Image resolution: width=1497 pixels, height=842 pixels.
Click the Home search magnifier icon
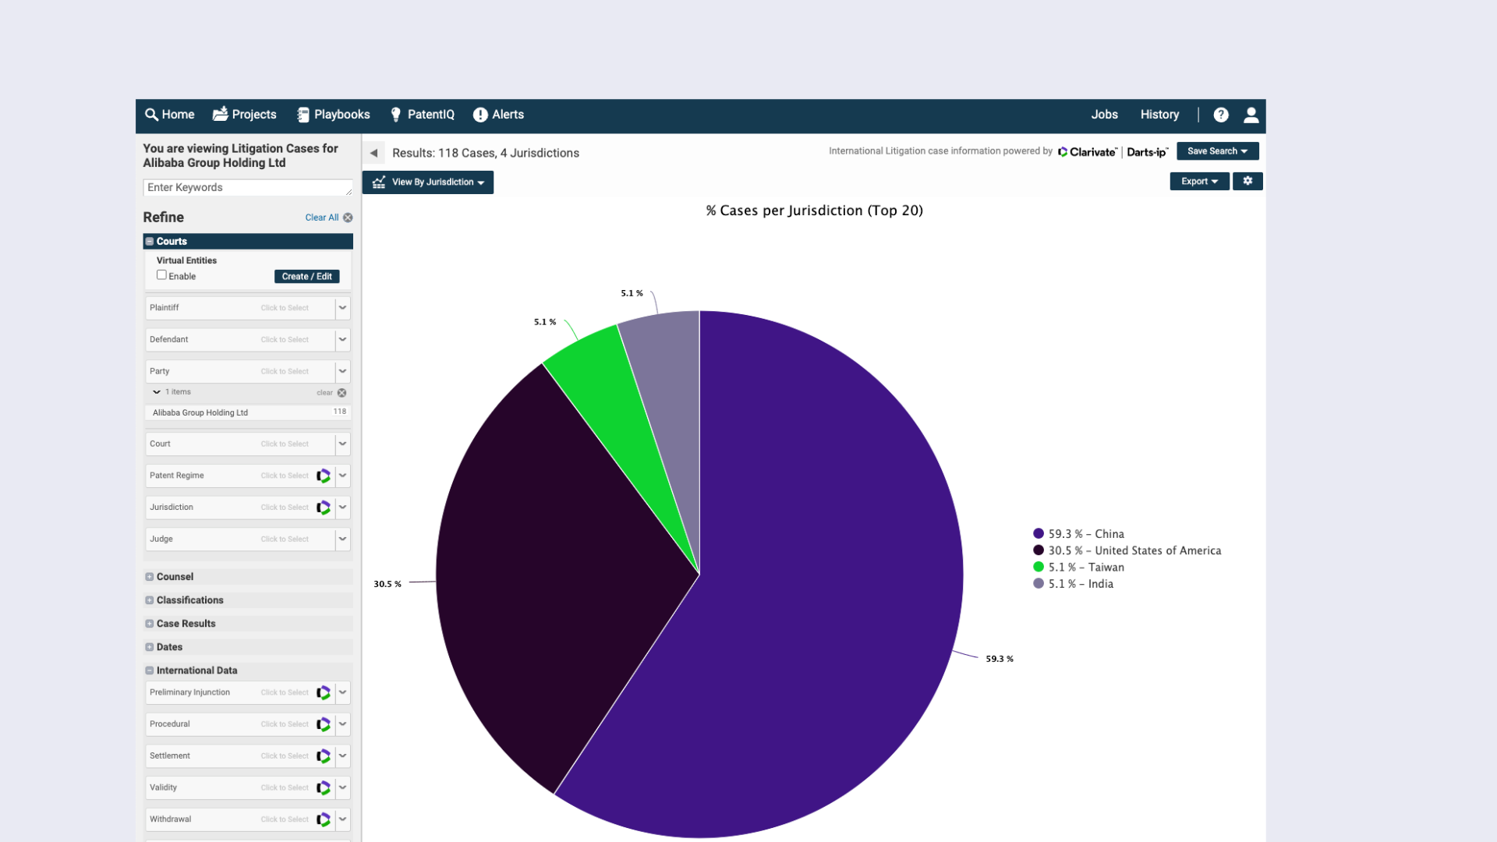(151, 115)
